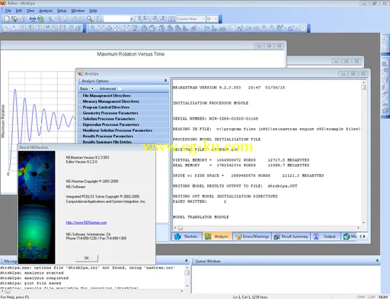Open the www.NENastran.com link
Image resolution: width=390 pixels, height=299 pixels.
86,223
